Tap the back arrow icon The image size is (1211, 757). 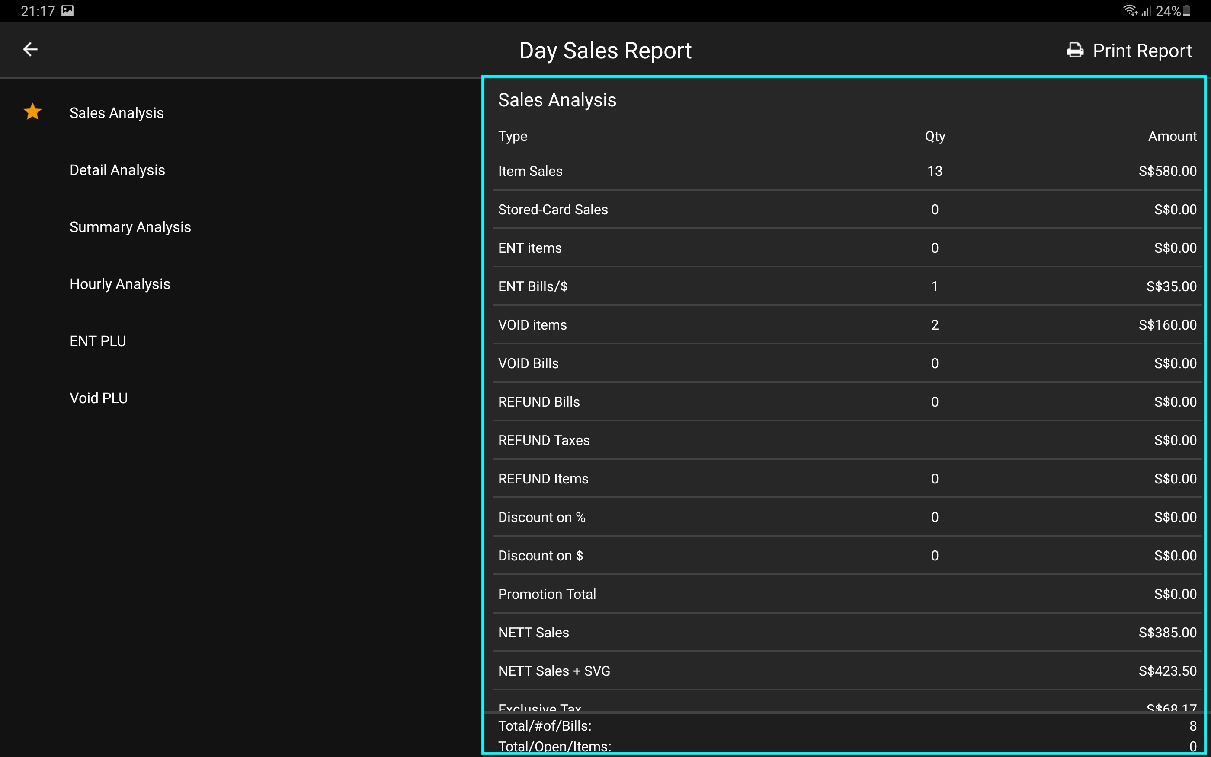click(x=31, y=50)
